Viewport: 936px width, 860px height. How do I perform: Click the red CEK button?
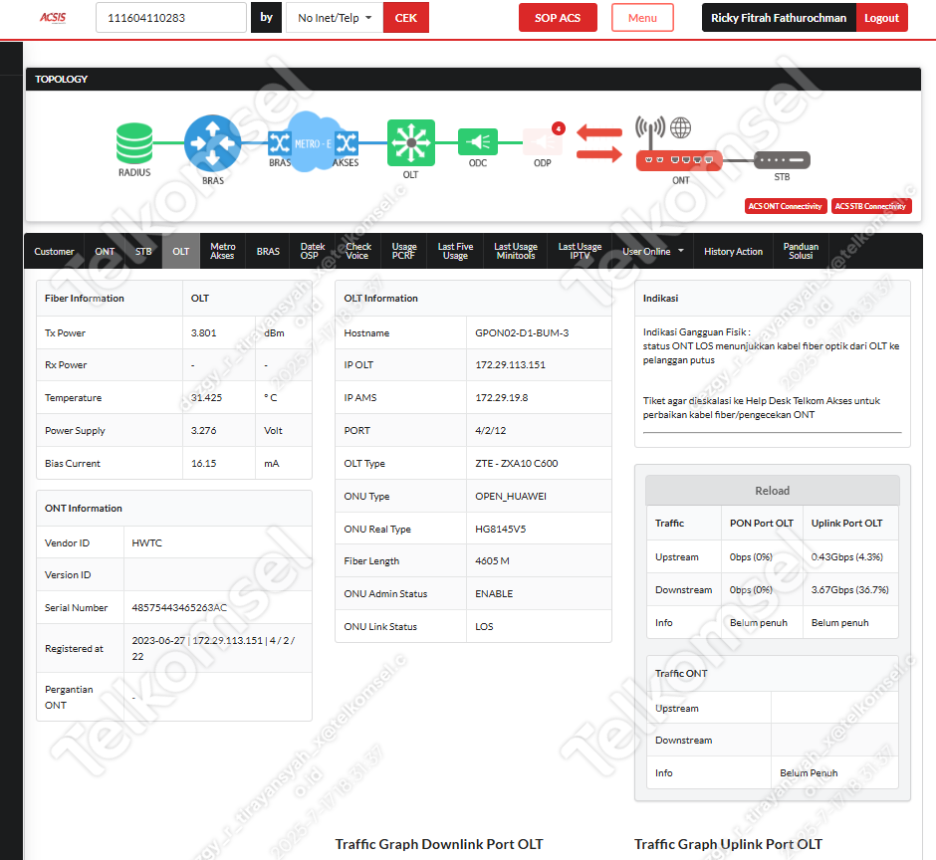click(x=406, y=18)
